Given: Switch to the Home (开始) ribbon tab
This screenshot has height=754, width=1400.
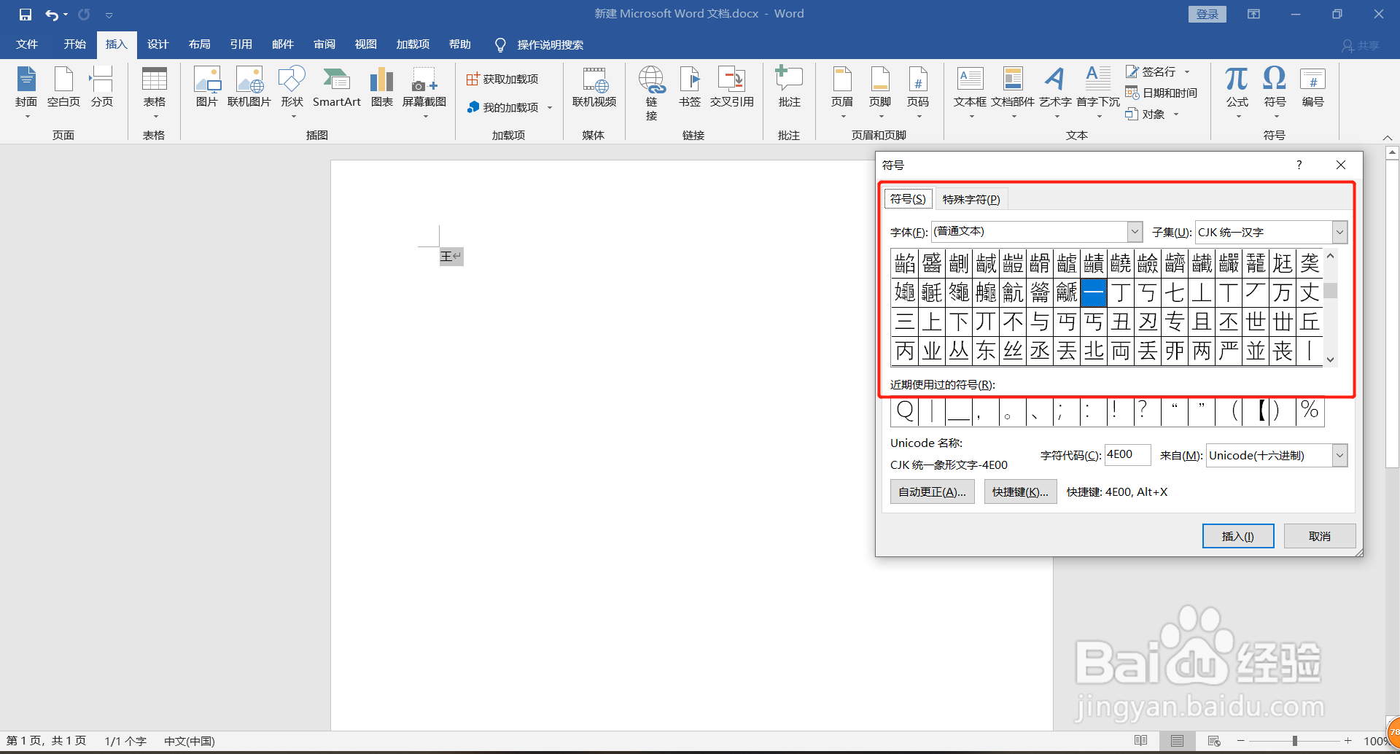Looking at the screenshot, I should click(x=74, y=44).
